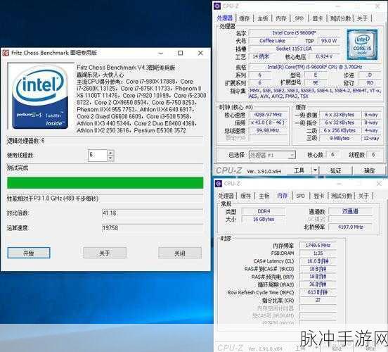Select 显卡 tab in top CPU-Z window
The height and width of the screenshot is (352, 388).
pos(318,18)
